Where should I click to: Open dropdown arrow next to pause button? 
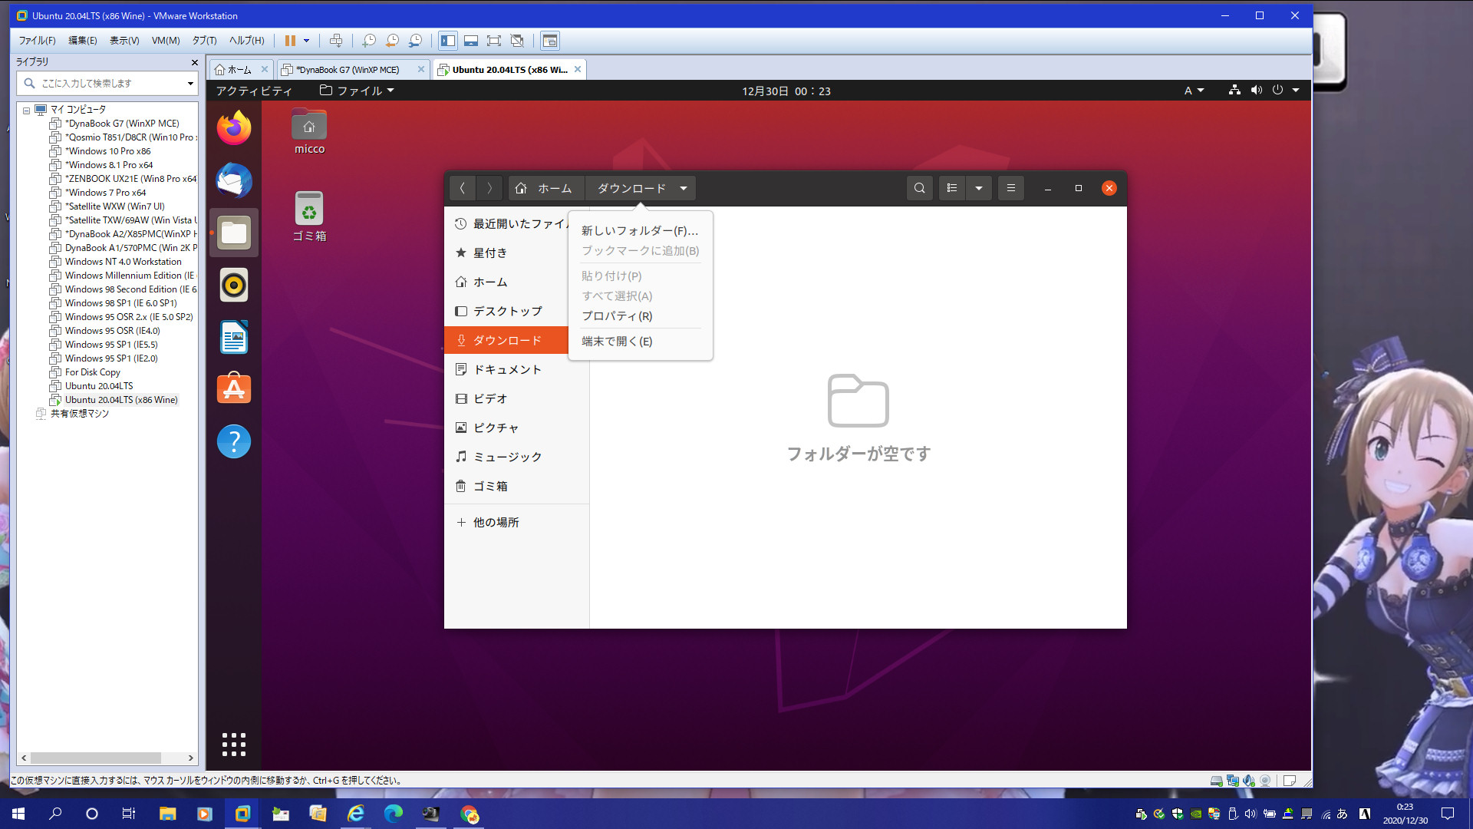click(306, 41)
